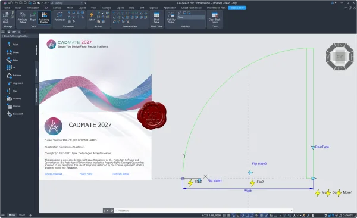Open the Privacy Policy link
The width and height of the screenshot is (357, 218).
[86, 174]
